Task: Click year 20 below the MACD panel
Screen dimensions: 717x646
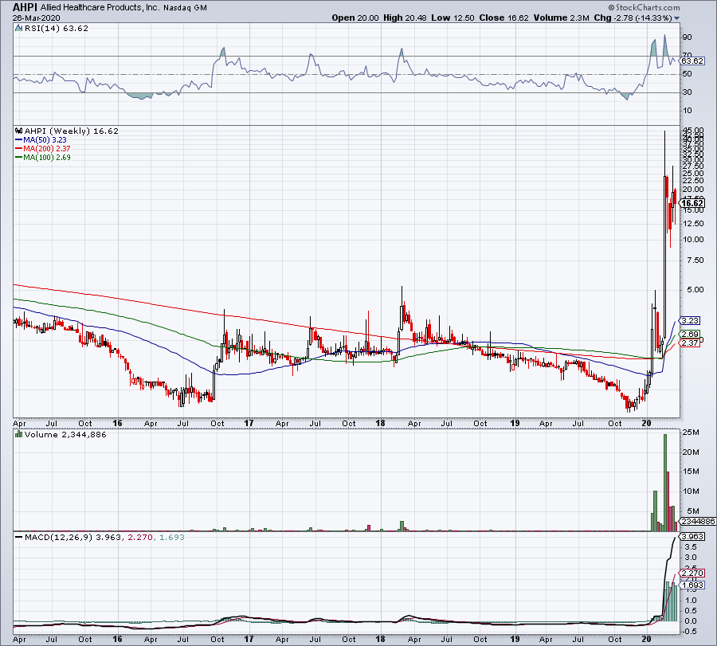Action: click(647, 639)
